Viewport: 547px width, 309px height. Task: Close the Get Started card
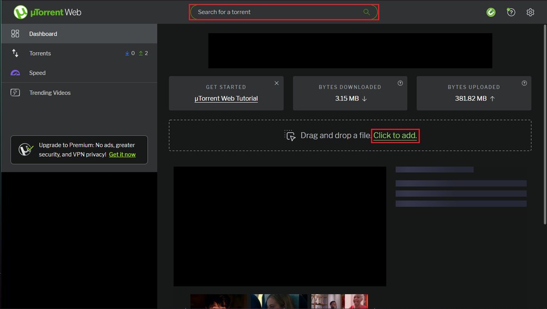point(276,83)
